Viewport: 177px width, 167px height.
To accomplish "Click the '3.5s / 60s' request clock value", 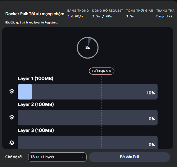I will tap(102, 16).
